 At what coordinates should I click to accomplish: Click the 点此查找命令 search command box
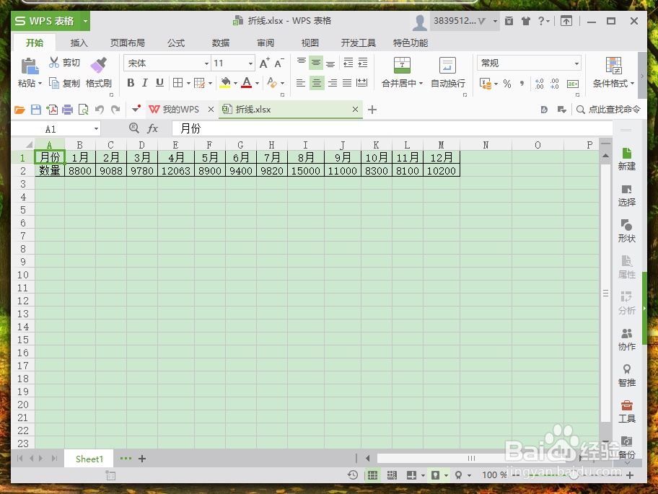(610, 110)
